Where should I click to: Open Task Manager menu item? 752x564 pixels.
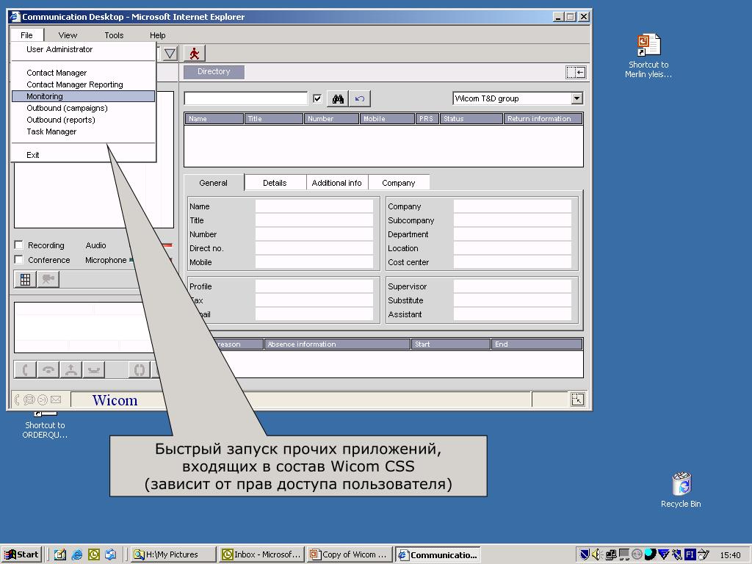pyautogui.click(x=84, y=131)
